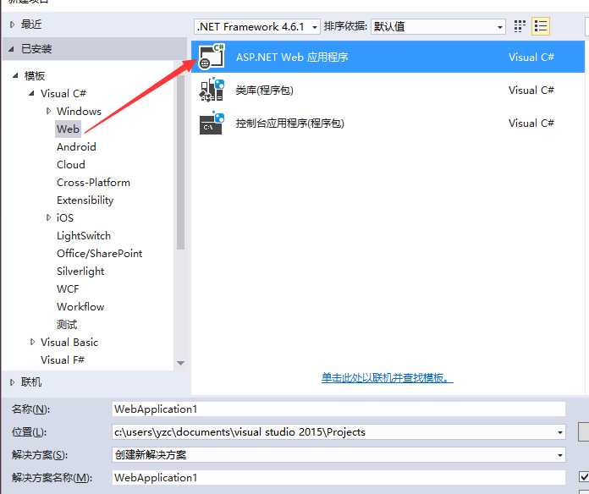Select the Cross-Platform category
Viewport: 589px width, 494px height.
94,183
